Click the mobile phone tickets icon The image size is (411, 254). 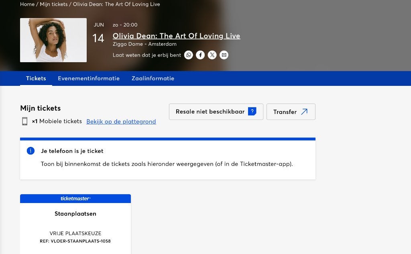coord(24,121)
